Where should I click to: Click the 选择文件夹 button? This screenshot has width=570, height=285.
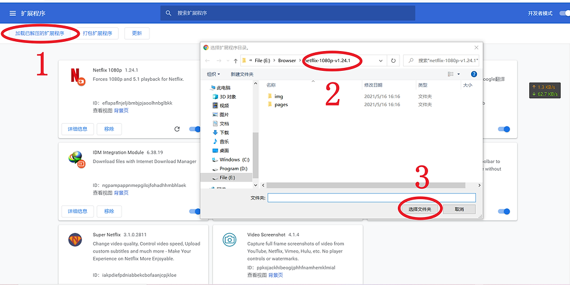tap(420, 209)
